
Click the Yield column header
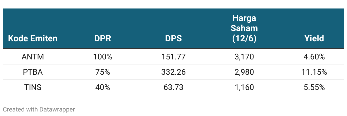coord(314,38)
